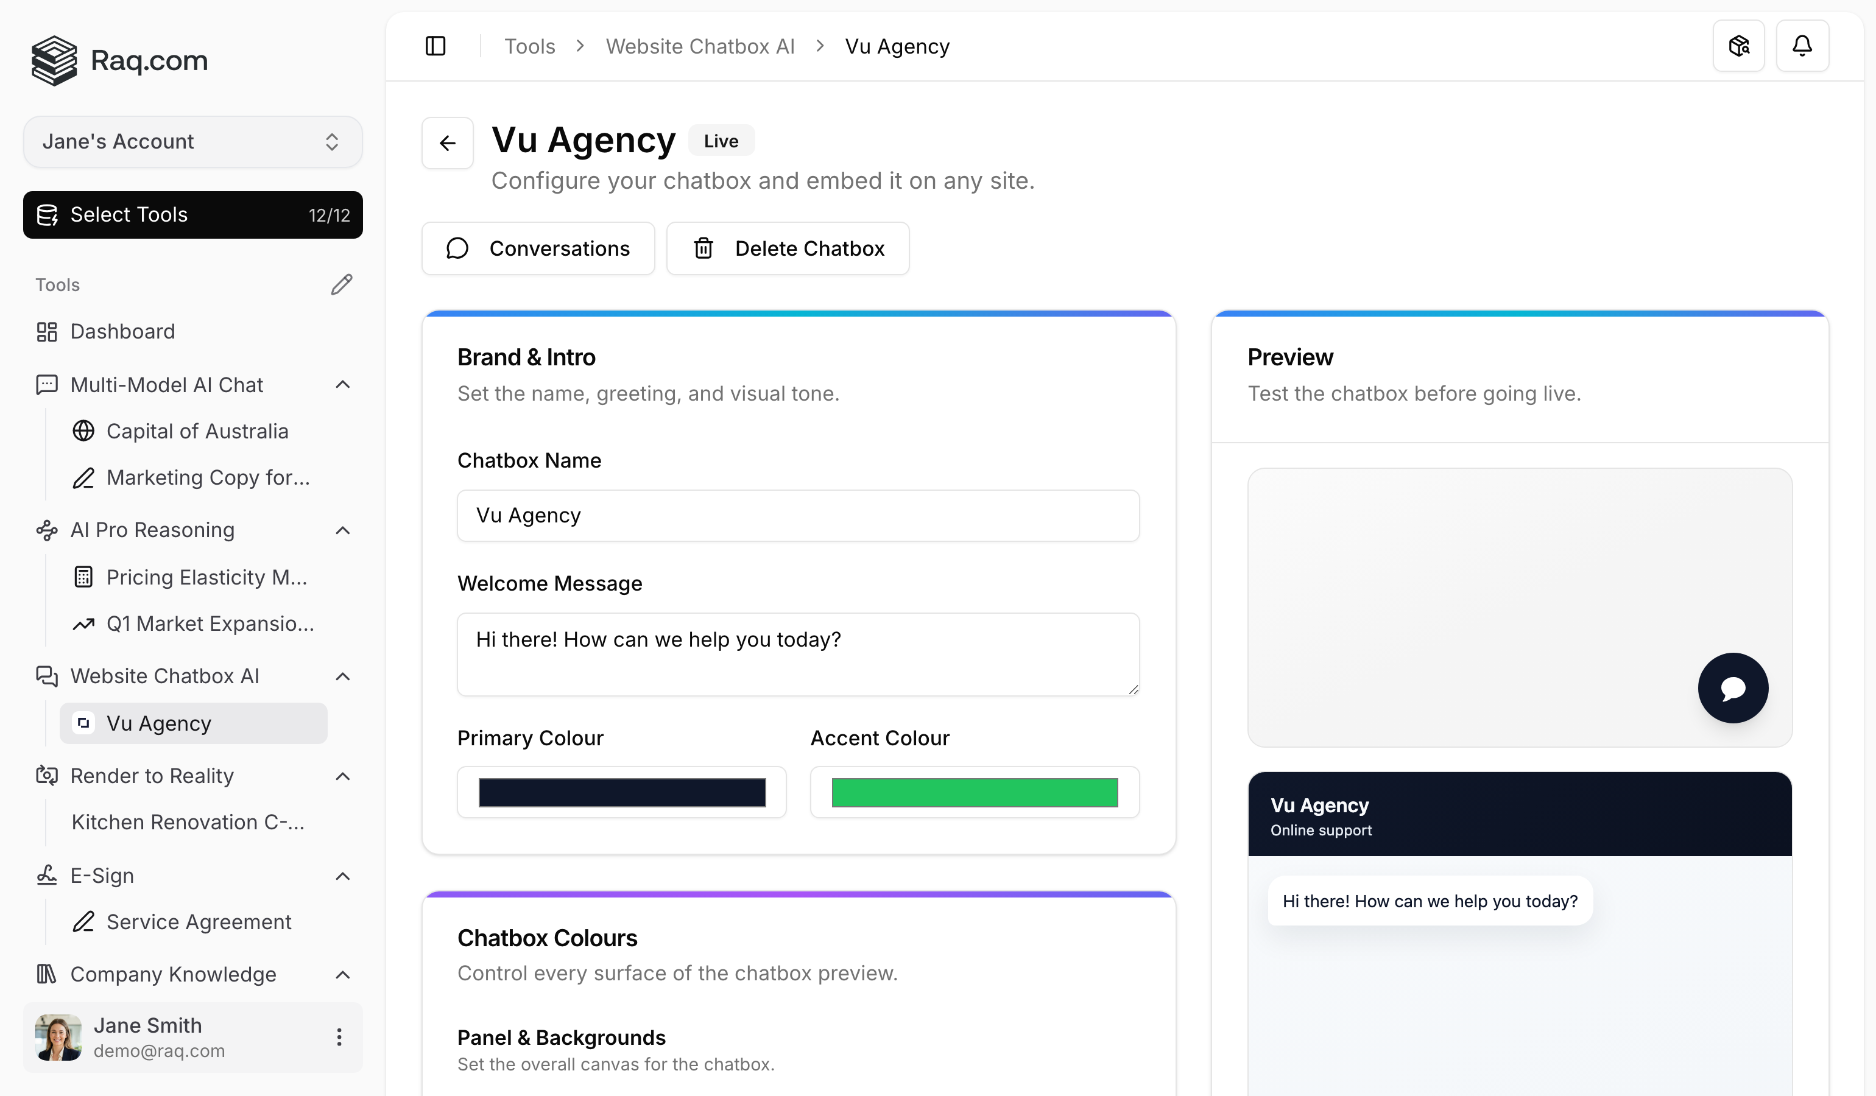The height and width of the screenshot is (1096, 1876).
Task: Select the pencil edit icon beside Tools
Action: 342,284
